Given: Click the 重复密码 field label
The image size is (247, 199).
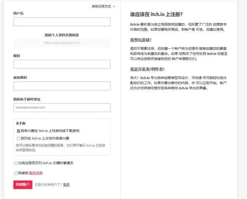Looking at the screenshot, I should coord(20,77).
